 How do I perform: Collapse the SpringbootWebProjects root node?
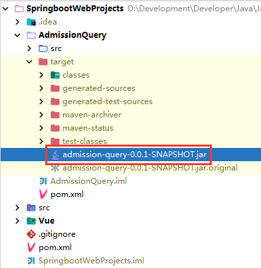coord(5,9)
